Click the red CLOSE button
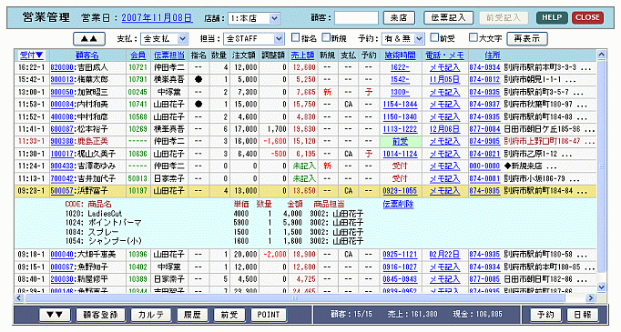This screenshot has height=332, width=621. (587, 17)
